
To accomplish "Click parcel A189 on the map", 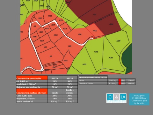I will coord(70,46).
